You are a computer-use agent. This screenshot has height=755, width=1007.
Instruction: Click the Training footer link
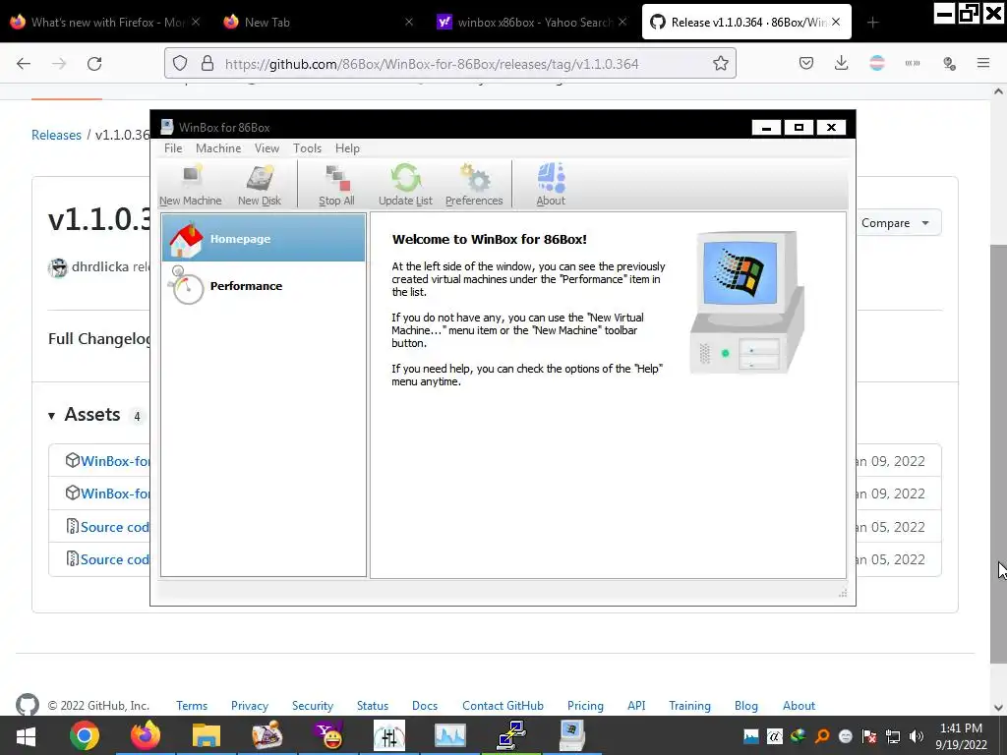coord(689,706)
